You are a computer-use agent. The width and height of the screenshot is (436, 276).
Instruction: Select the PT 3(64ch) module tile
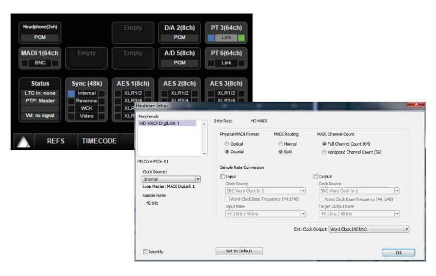coord(226,32)
